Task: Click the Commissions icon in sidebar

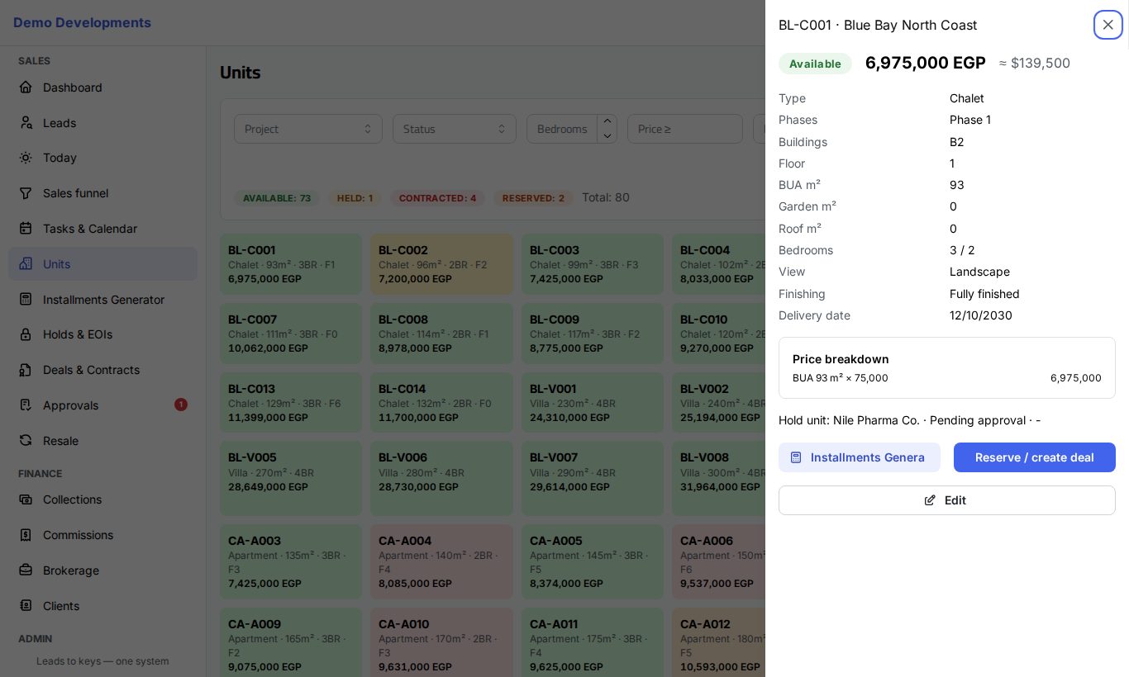Action: click(x=26, y=535)
